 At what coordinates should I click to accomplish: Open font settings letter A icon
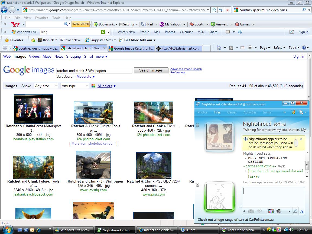coord(302,211)
